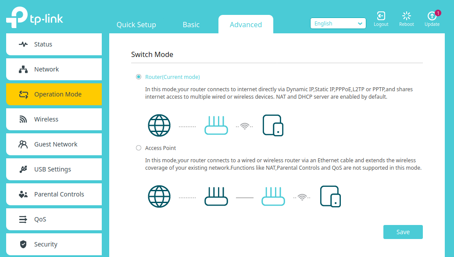Open the QoS menu item

pyautogui.click(x=40, y=219)
